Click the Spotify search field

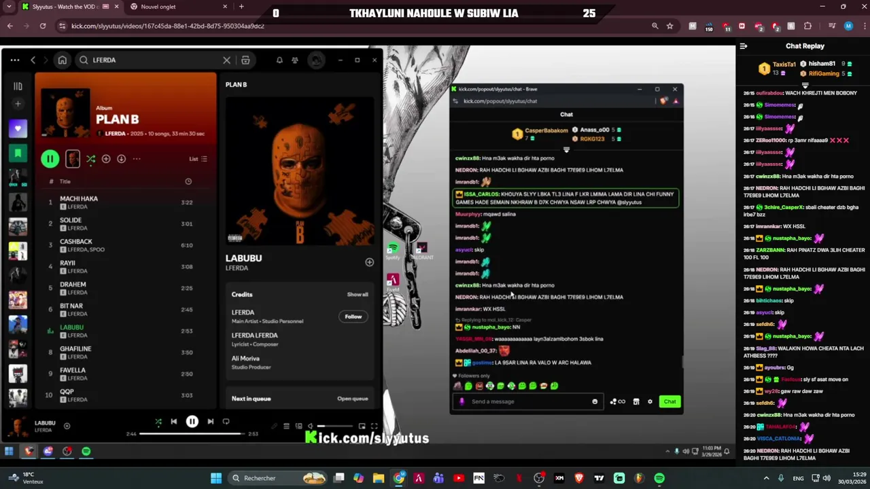(x=155, y=60)
